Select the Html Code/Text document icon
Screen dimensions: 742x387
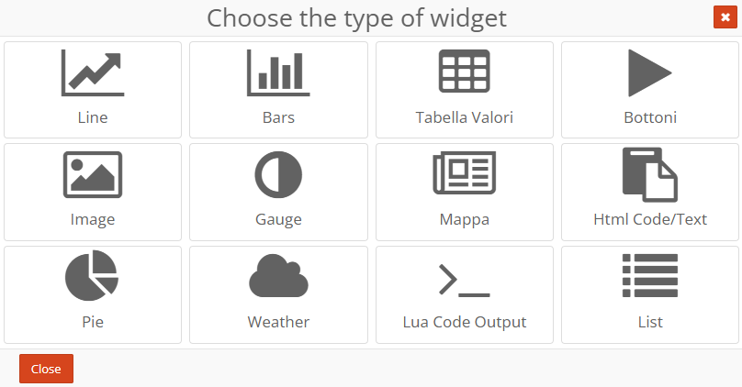[650, 174]
